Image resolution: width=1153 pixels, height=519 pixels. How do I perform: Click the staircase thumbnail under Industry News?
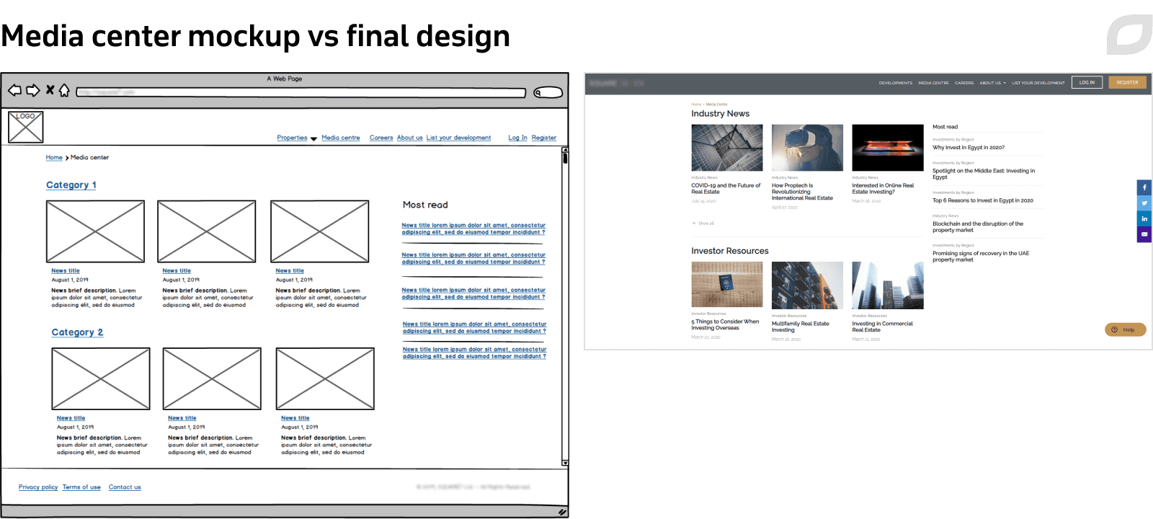coord(727,148)
